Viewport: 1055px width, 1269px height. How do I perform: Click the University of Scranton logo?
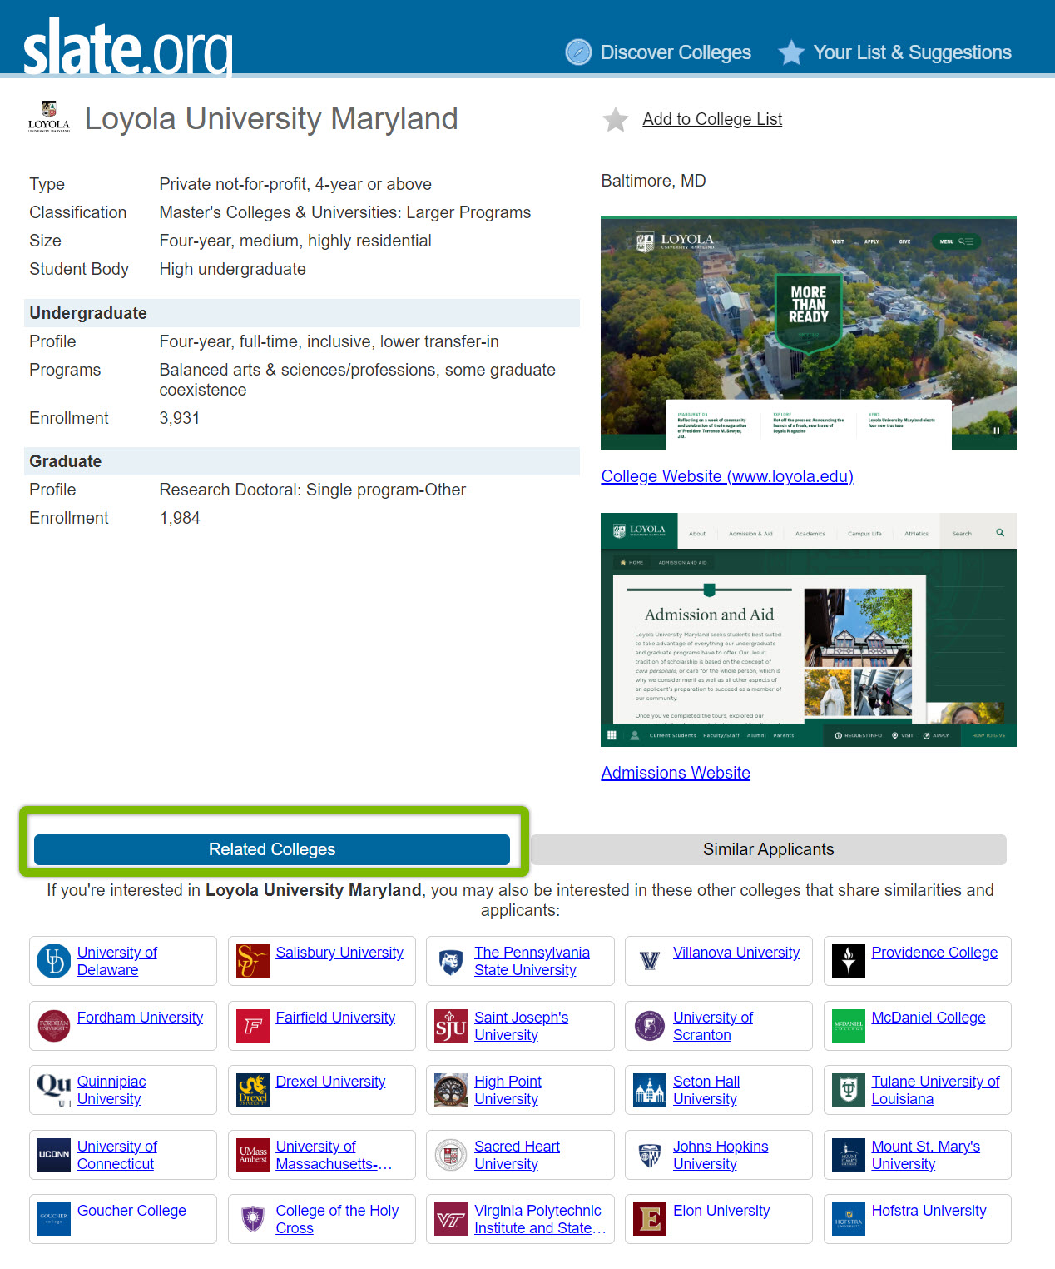(x=650, y=1026)
